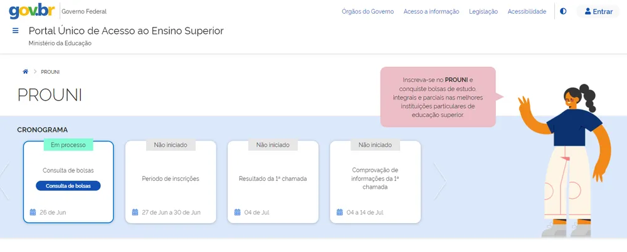Click the home breadcrumb icon
The width and height of the screenshot is (627, 252).
(x=26, y=72)
